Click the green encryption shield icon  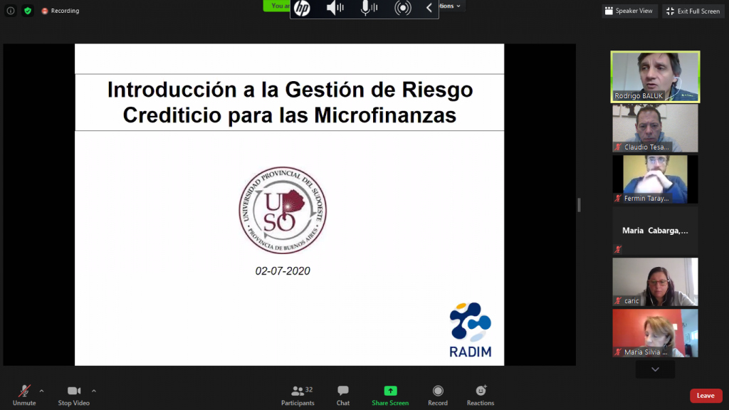28,11
